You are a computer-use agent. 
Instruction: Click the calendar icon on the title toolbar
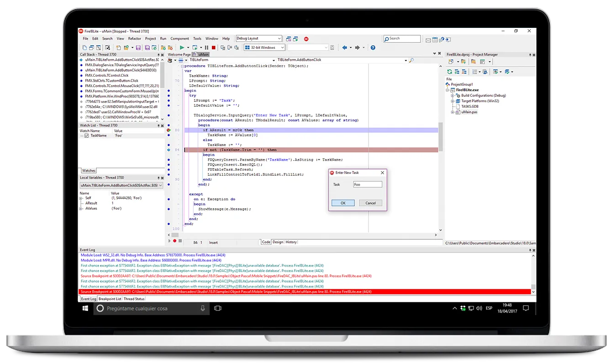(435, 40)
